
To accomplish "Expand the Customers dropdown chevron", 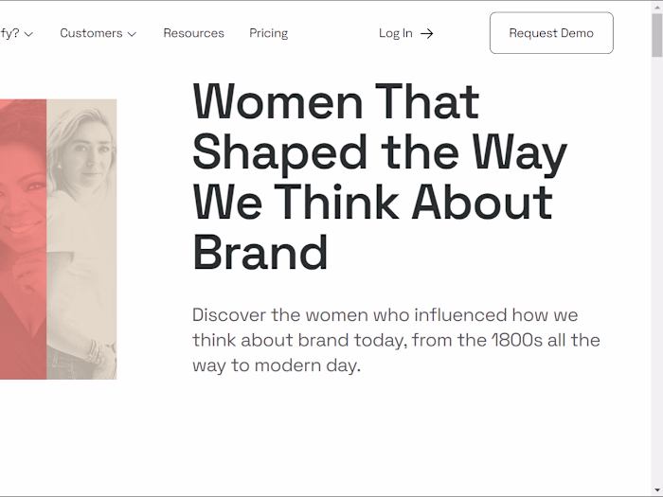I will click(132, 34).
